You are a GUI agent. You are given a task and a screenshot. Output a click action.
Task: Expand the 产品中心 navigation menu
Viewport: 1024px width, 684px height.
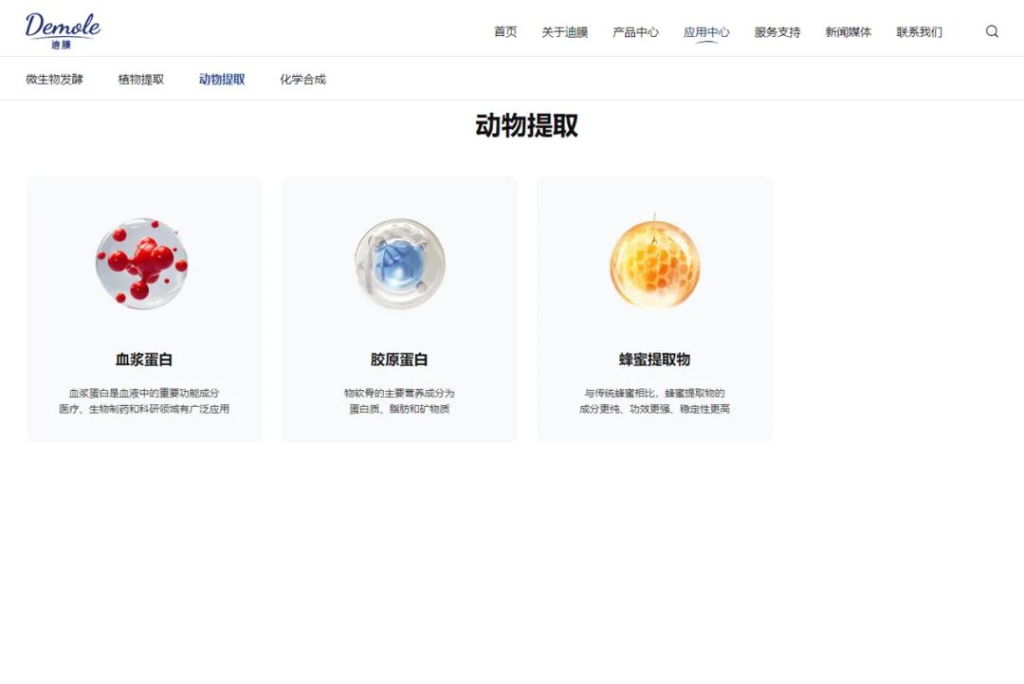[635, 32]
